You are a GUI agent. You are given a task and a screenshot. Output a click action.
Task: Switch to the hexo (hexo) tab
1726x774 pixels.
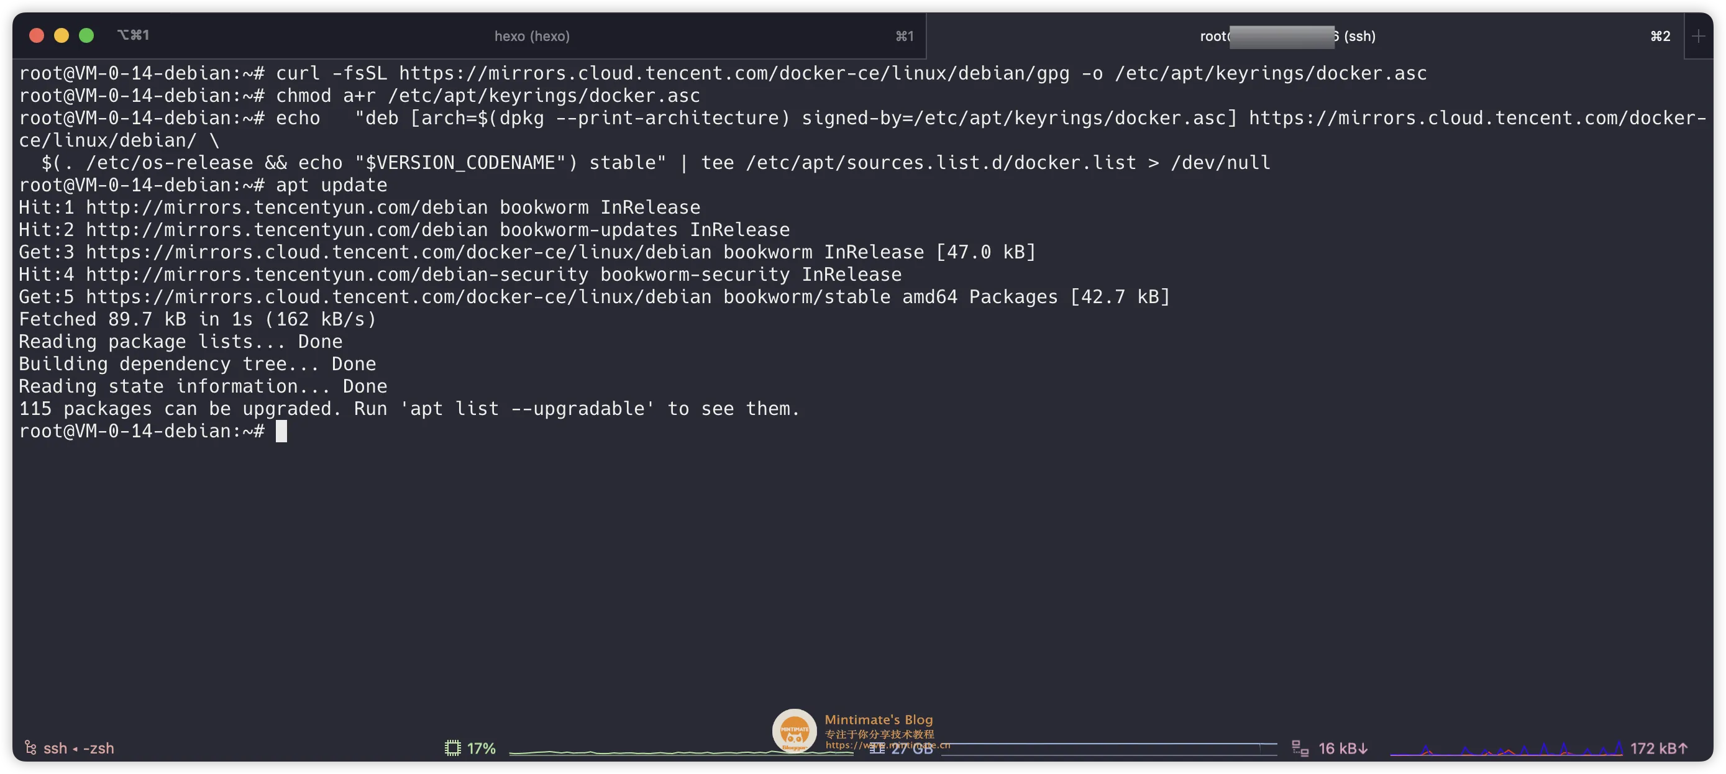click(x=531, y=36)
